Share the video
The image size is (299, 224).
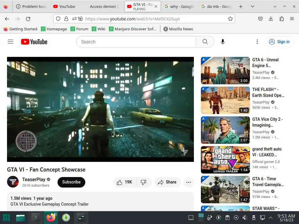[167, 182]
